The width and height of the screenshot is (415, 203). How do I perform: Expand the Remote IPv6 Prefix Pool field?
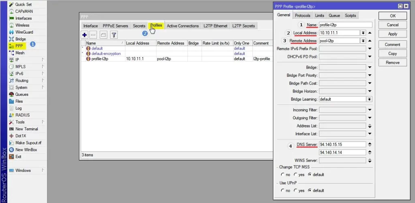click(x=370, y=49)
